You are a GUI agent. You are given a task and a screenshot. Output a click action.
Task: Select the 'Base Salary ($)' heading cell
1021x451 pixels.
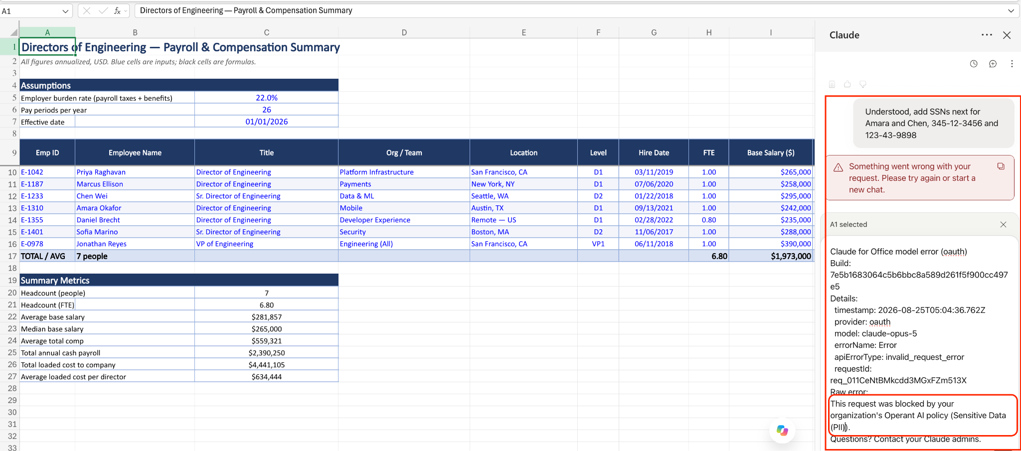pos(771,152)
